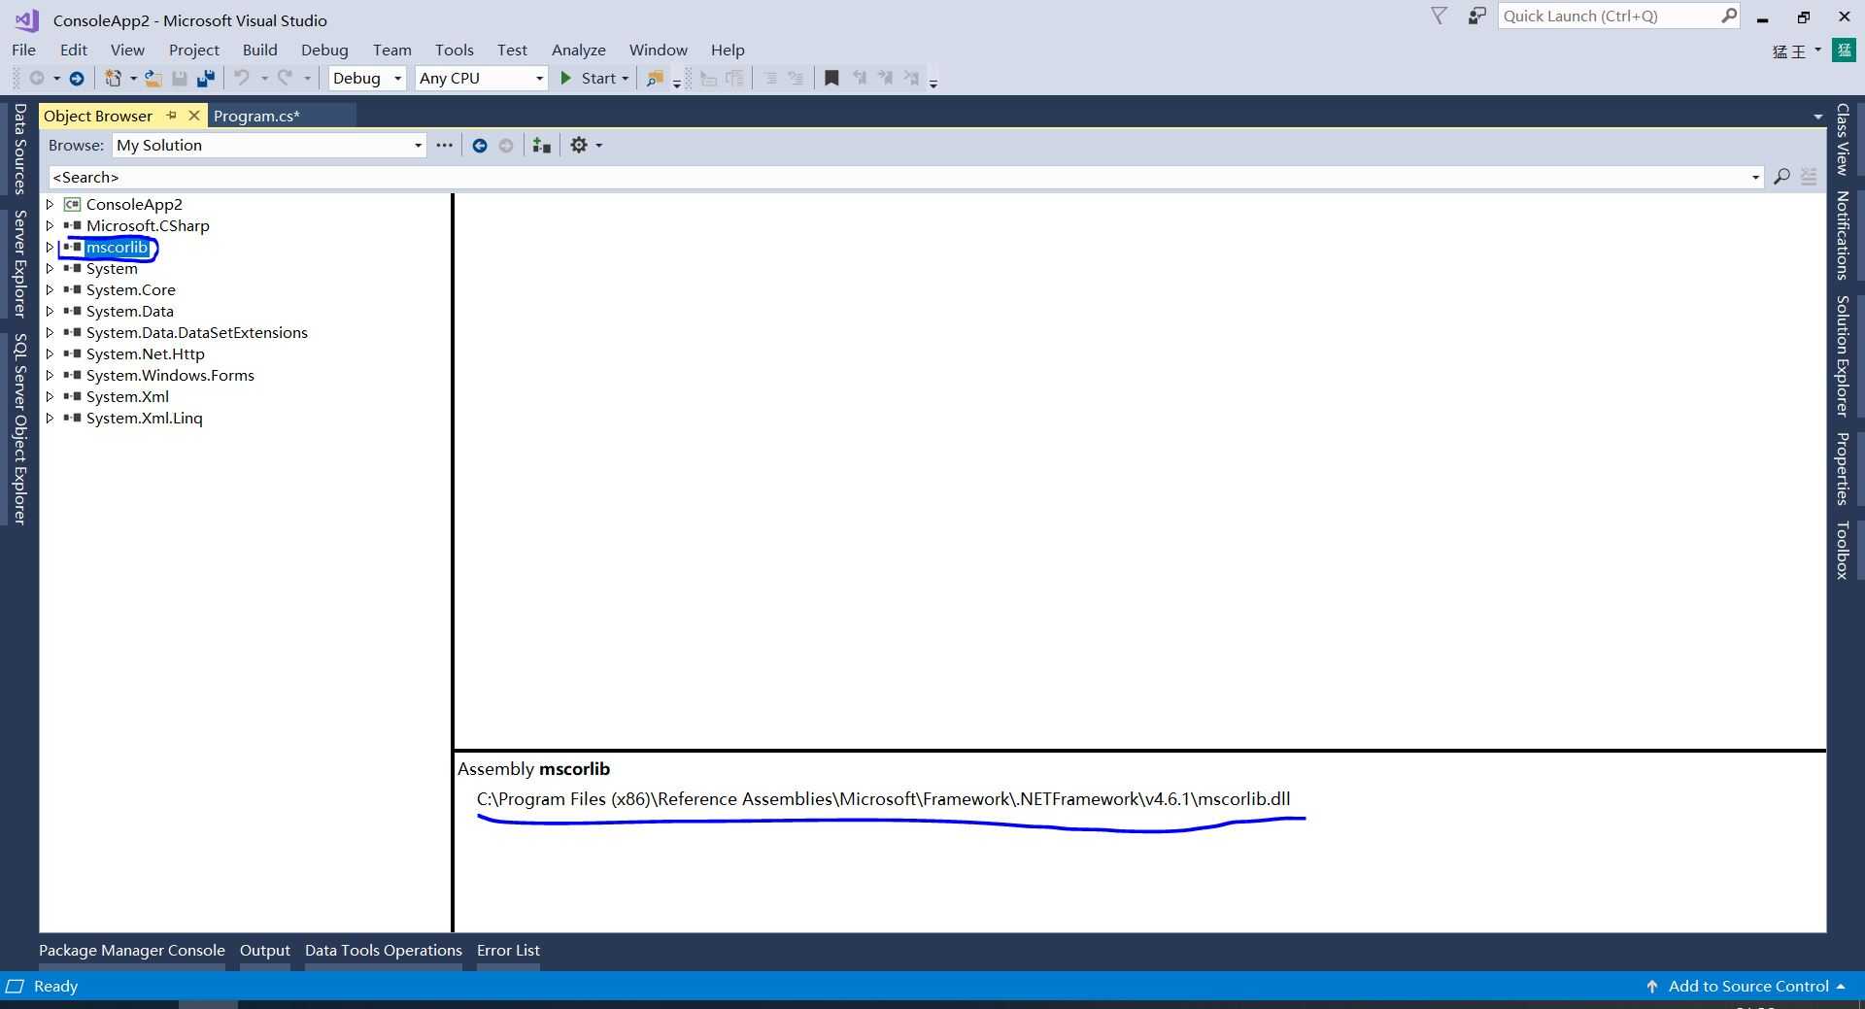This screenshot has width=1865, height=1009.
Task: Open the Build menu
Action: pos(259,50)
